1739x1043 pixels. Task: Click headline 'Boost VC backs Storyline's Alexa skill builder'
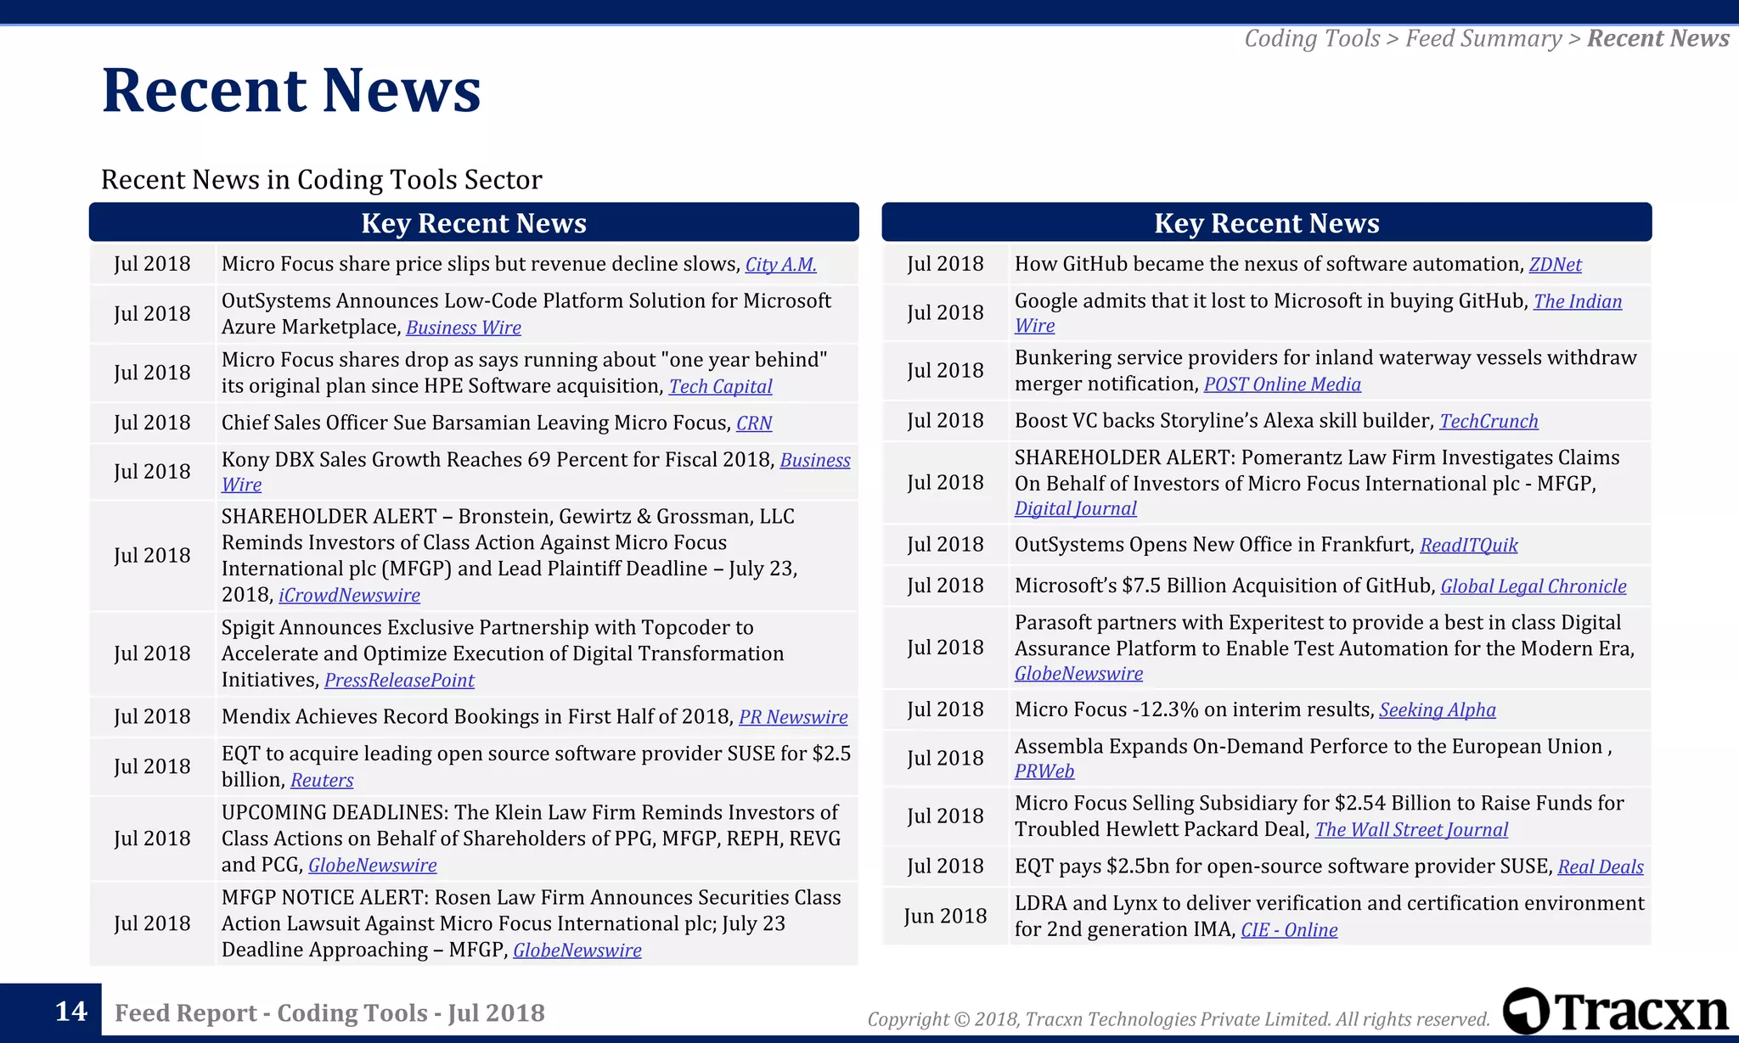(1224, 421)
